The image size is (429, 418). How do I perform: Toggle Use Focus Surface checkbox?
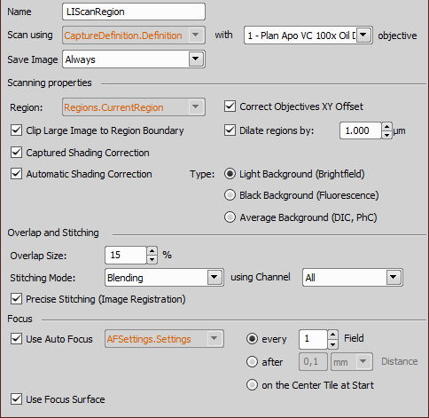(16, 399)
